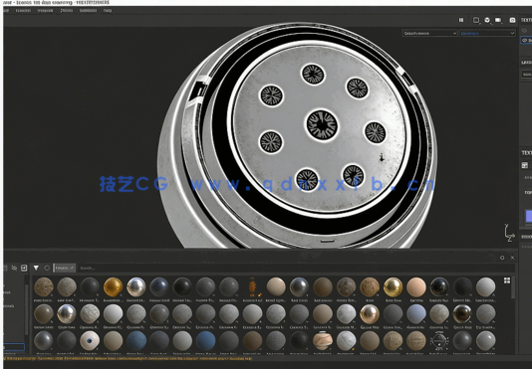Select the peach skin-colored sphere
Image resolution: width=532 pixels, height=369 pixels.
pyautogui.click(x=416, y=287)
